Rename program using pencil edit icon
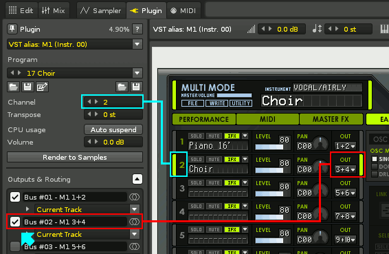 pyautogui.click(x=42, y=87)
